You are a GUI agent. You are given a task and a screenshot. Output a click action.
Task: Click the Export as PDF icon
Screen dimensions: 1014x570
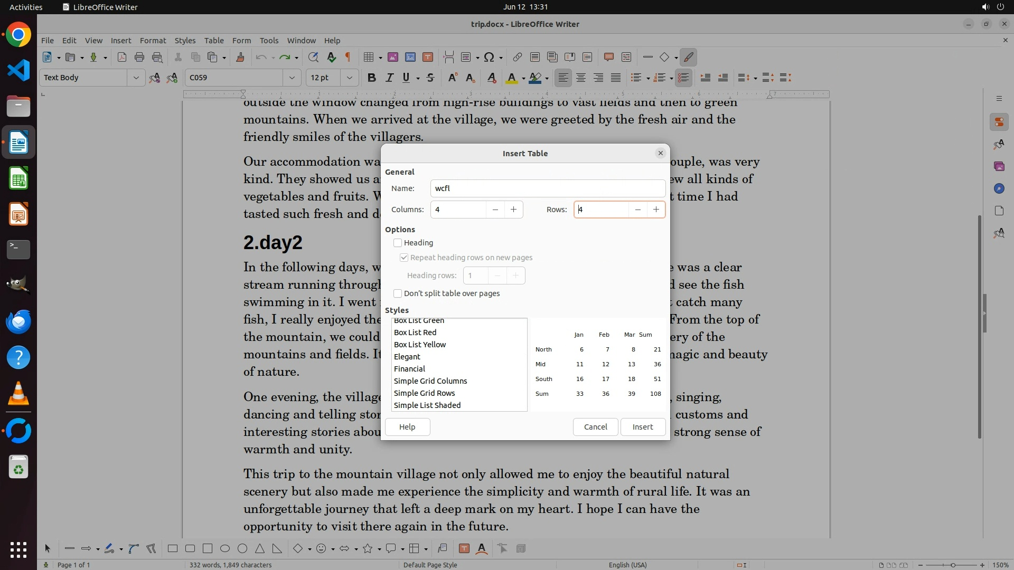(x=121, y=57)
